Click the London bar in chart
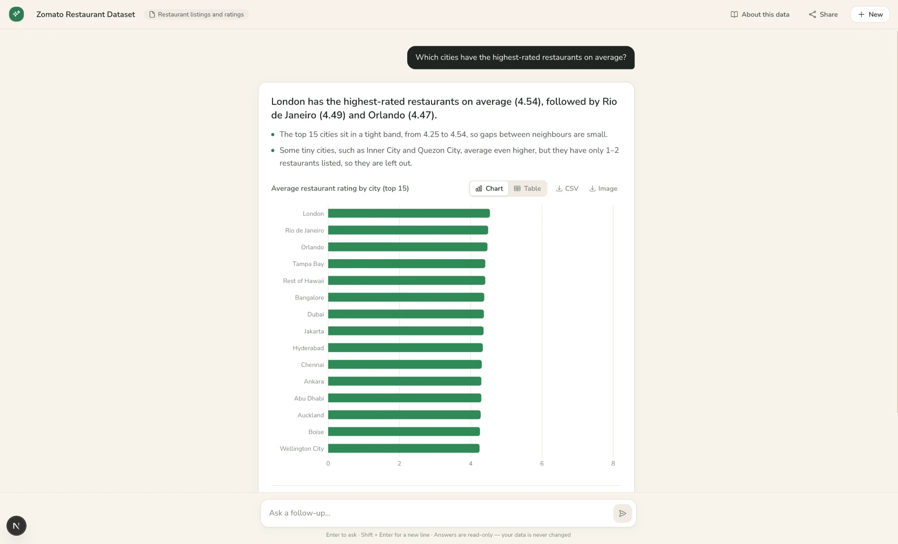Screen dimensions: 898x544 click(x=409, y=213)
